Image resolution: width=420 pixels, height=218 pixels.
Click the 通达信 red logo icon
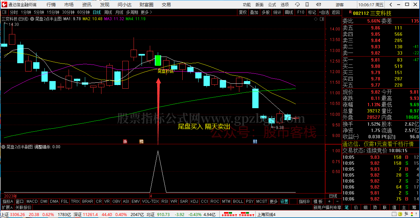click(4, 5)
